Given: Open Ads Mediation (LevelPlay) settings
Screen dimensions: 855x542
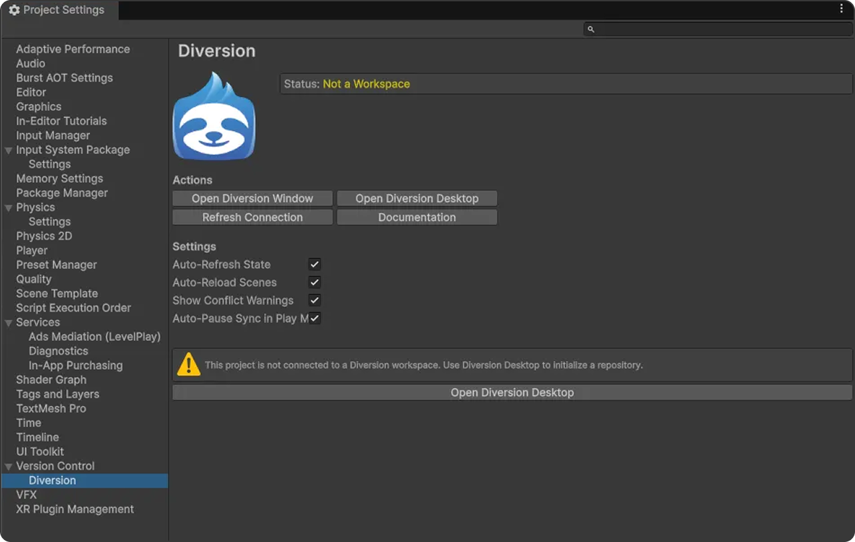Looking at the screenshot, I should [x=95, y=337].
